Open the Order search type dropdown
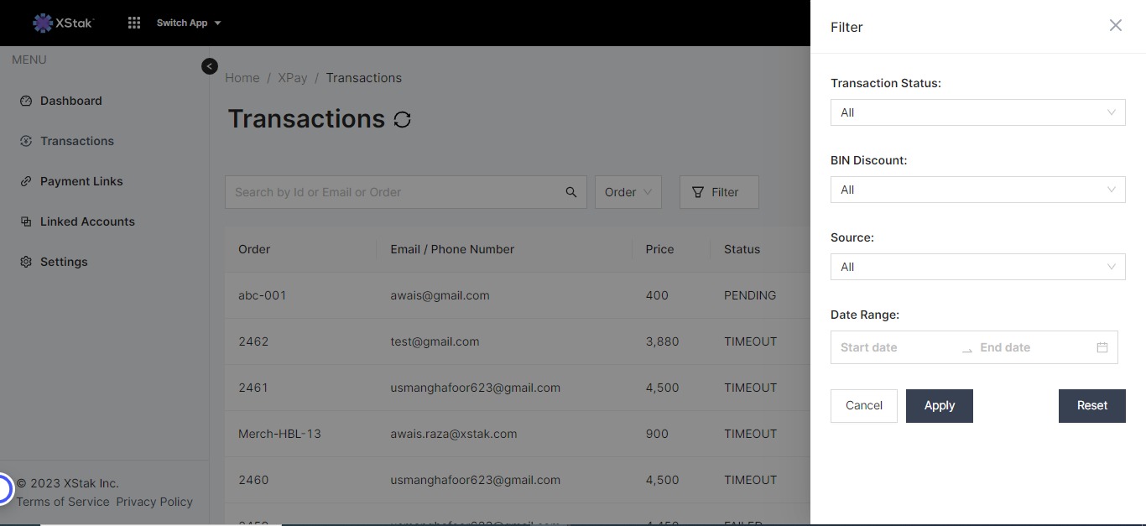Viewport: 1146px width, 526px height. [x=628, y=192]
